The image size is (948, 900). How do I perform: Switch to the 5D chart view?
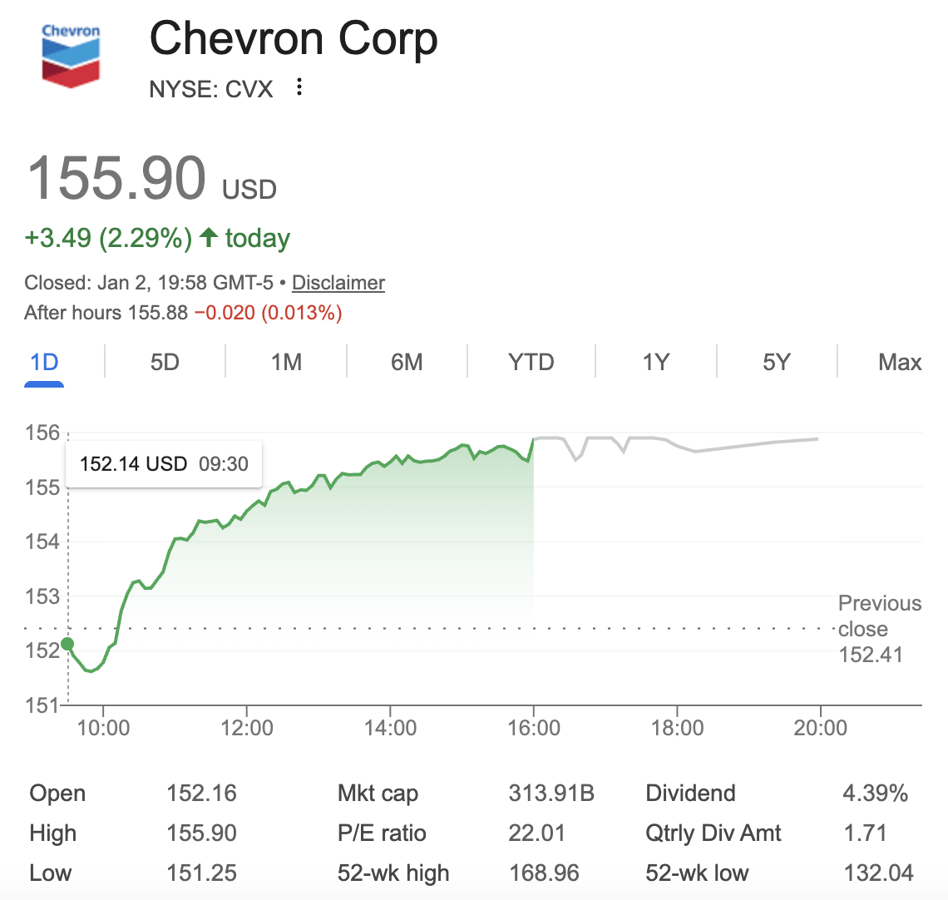(x=164, y=362)
